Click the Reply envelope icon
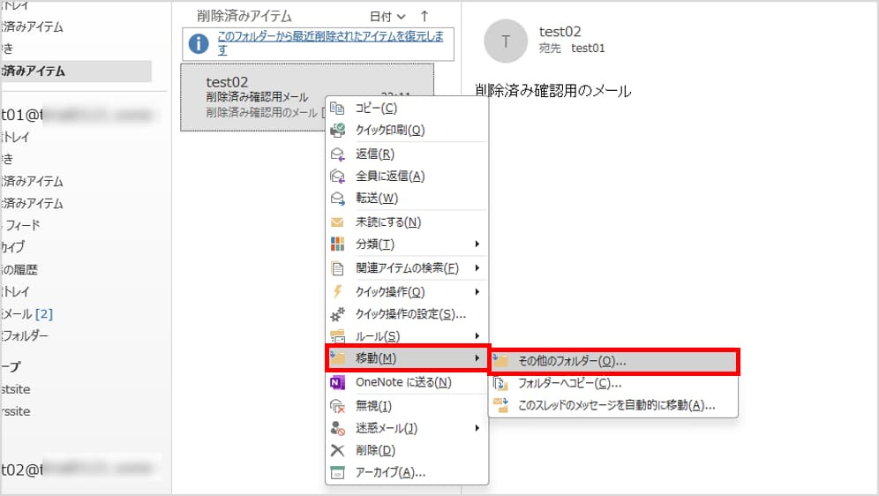 tap(336, 154)
